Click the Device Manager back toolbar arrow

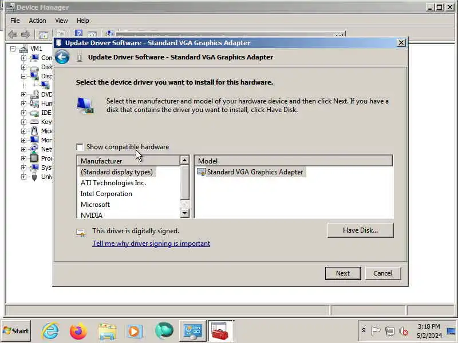pyautogui.click(x=13, y=35)
